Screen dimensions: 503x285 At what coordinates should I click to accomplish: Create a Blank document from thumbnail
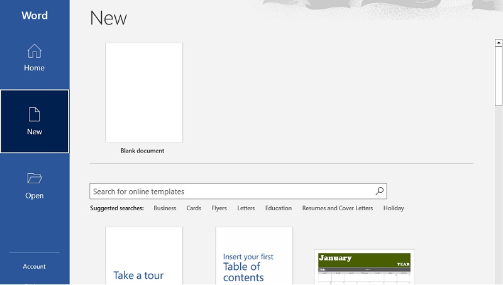[x=144, y=92]
